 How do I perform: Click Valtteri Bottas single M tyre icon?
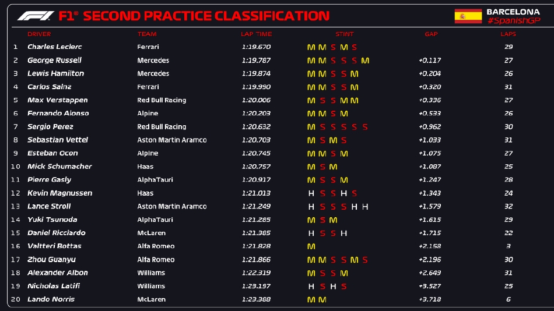point(311,246)
